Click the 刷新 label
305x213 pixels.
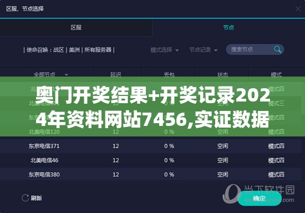pyautogui.click(x=37, y=198)
